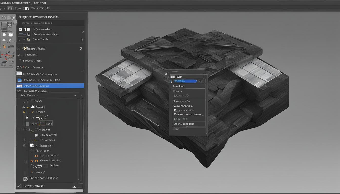Choose the last entry in the context menu
Viewport: 340px width, 194px height.
(x=184, y=124)
